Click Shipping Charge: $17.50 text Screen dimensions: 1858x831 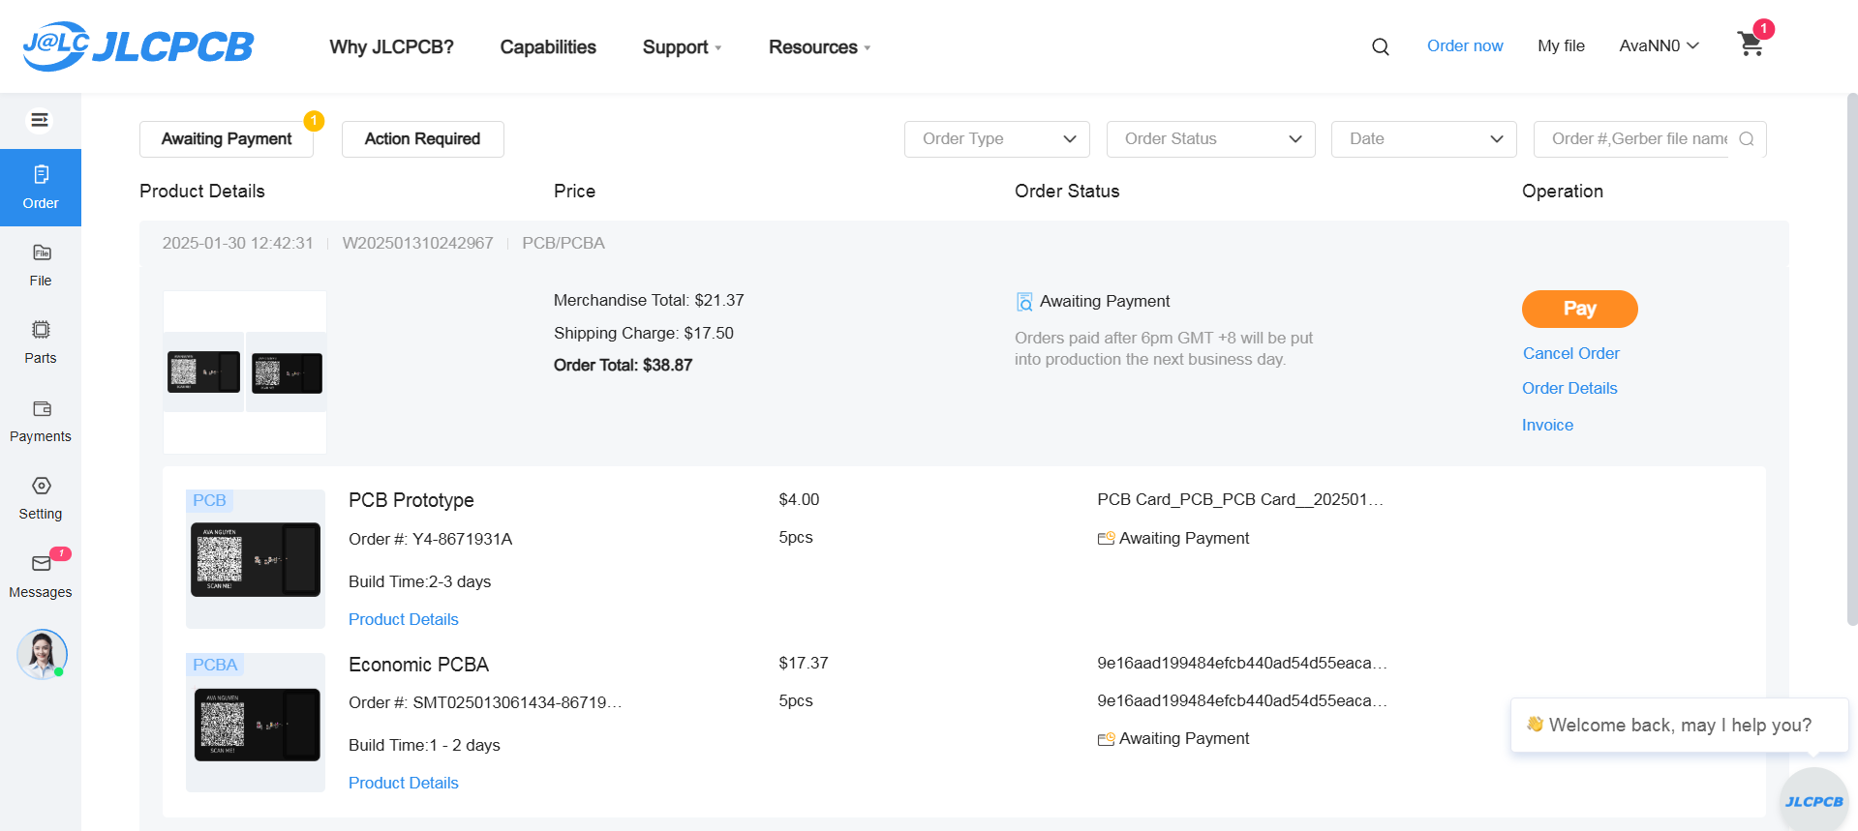[644, 333]
